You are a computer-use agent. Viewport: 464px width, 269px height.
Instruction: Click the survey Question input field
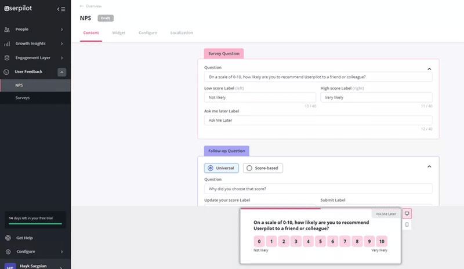click(x=318, y=77)
